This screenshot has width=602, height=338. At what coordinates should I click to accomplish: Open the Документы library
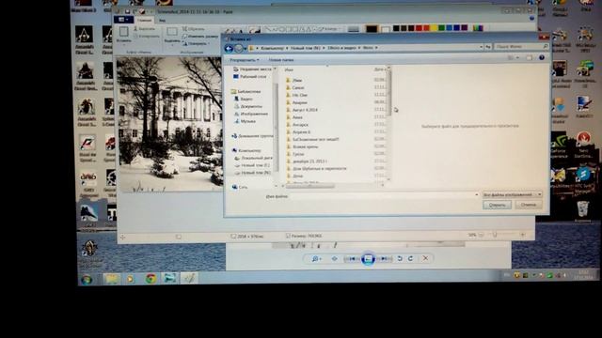tap(248, 106)
